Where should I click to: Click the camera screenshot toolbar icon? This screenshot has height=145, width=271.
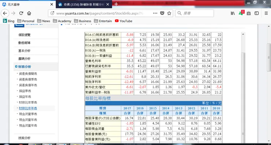point(249,13)
